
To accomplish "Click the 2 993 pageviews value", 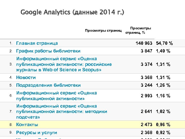I will click(147, 96).
